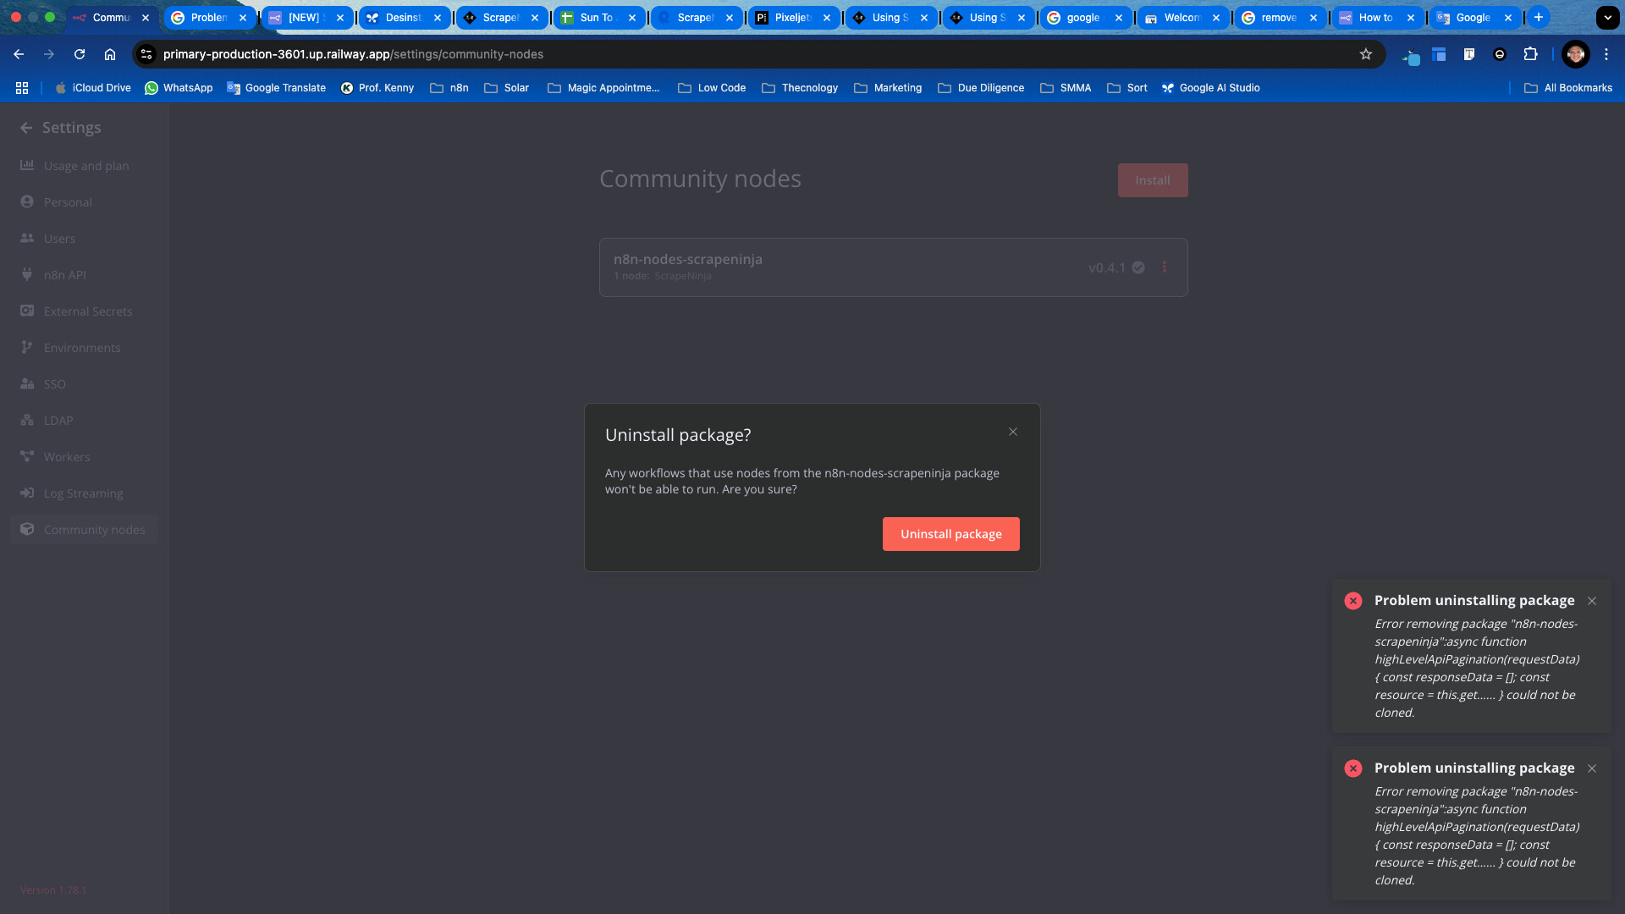
Task: Open the n8n API settings page
Action: (64, 275)
